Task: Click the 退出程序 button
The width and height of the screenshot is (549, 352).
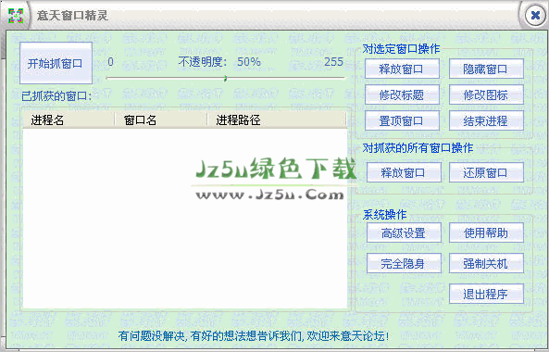Action: coord(486,294)
